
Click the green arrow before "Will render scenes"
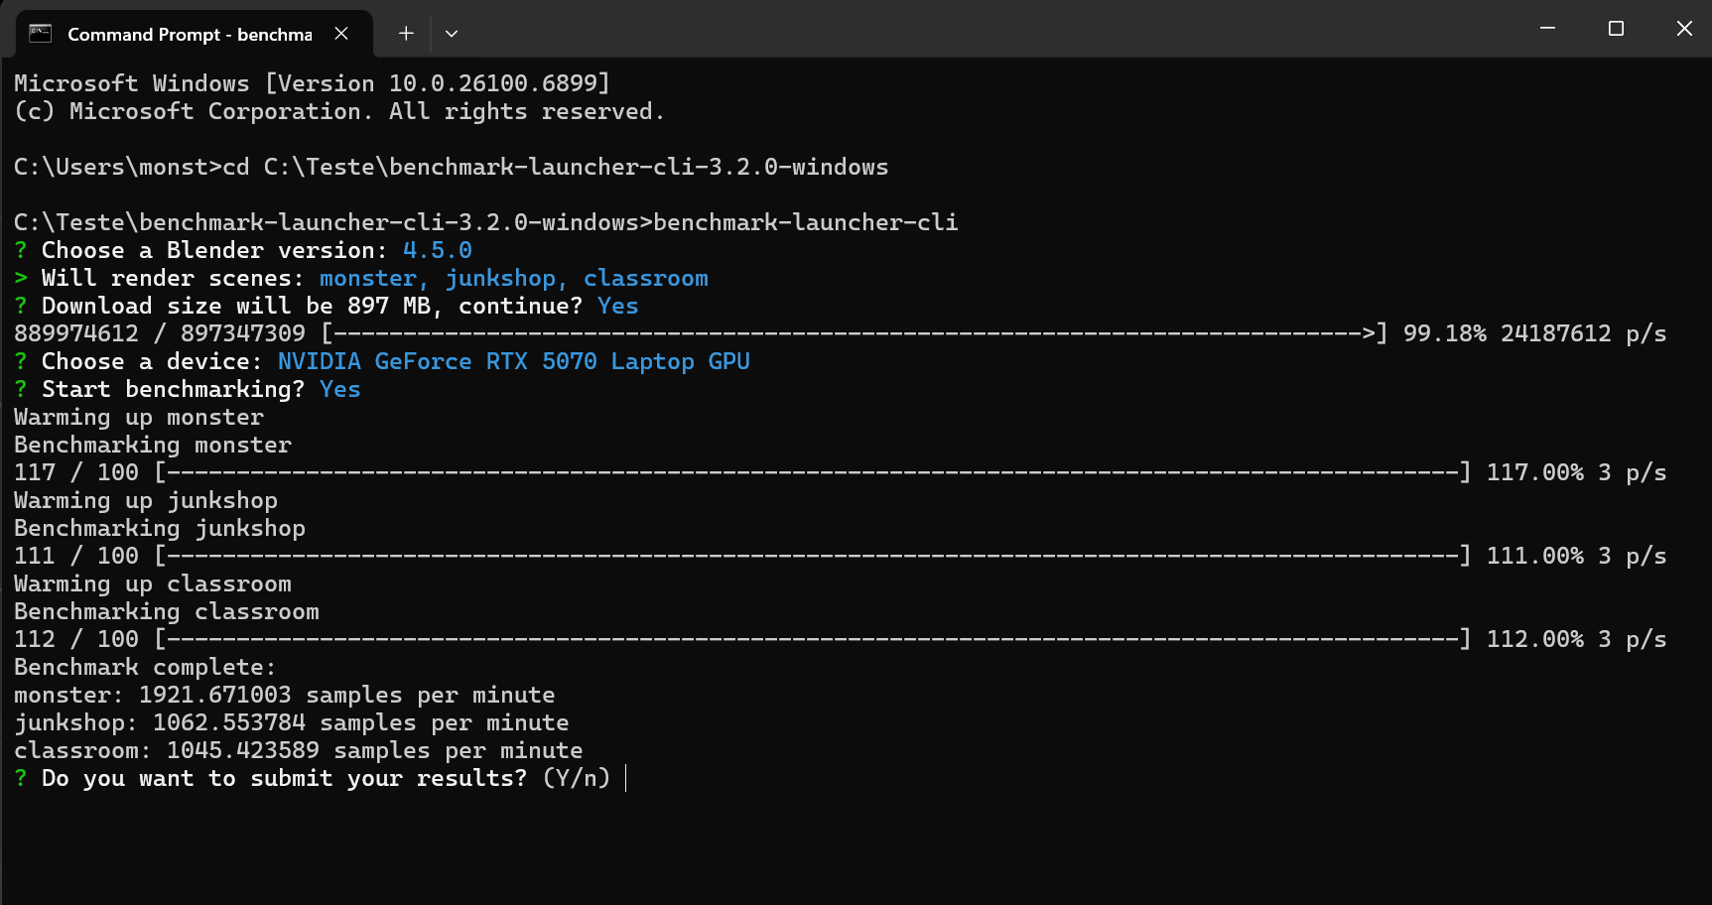pos(21,279)
